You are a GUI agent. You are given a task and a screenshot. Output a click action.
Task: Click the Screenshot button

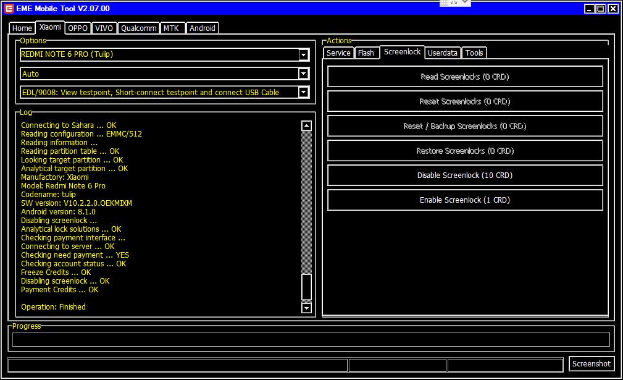(x=592, y=364)
